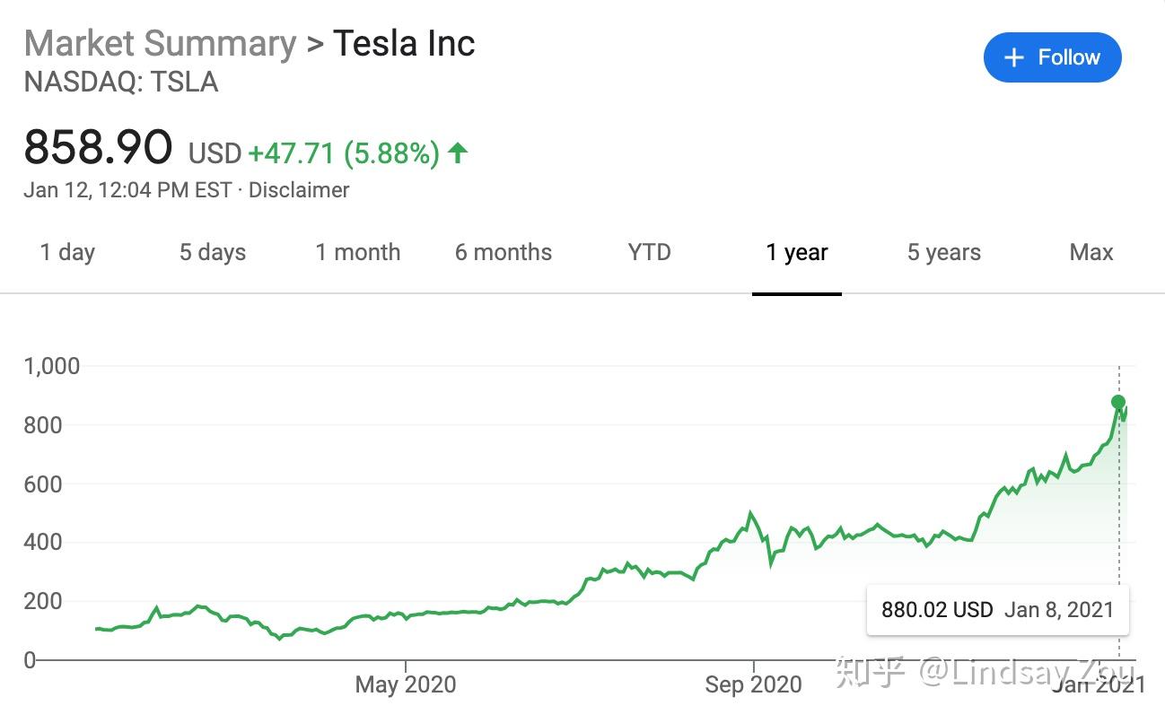Open the Disclaimer link
Screen dimensions: 1165x723
coord(300,190)
